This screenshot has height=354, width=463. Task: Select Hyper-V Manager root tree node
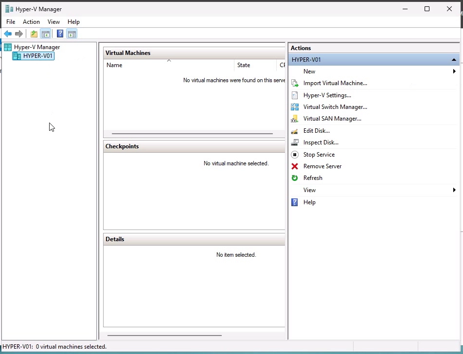point(37,47)
